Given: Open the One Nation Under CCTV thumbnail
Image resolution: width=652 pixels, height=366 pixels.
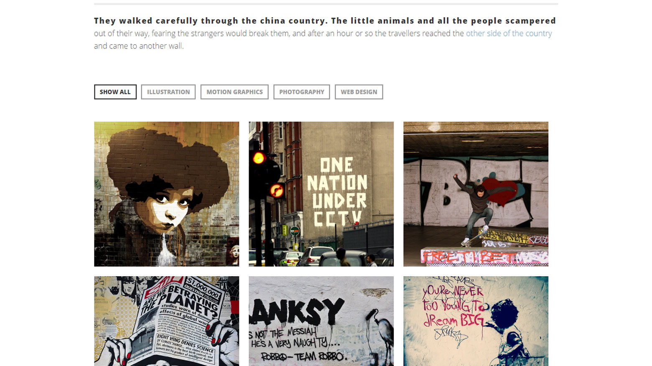Looking at the screenshot, I should point(321,194).
